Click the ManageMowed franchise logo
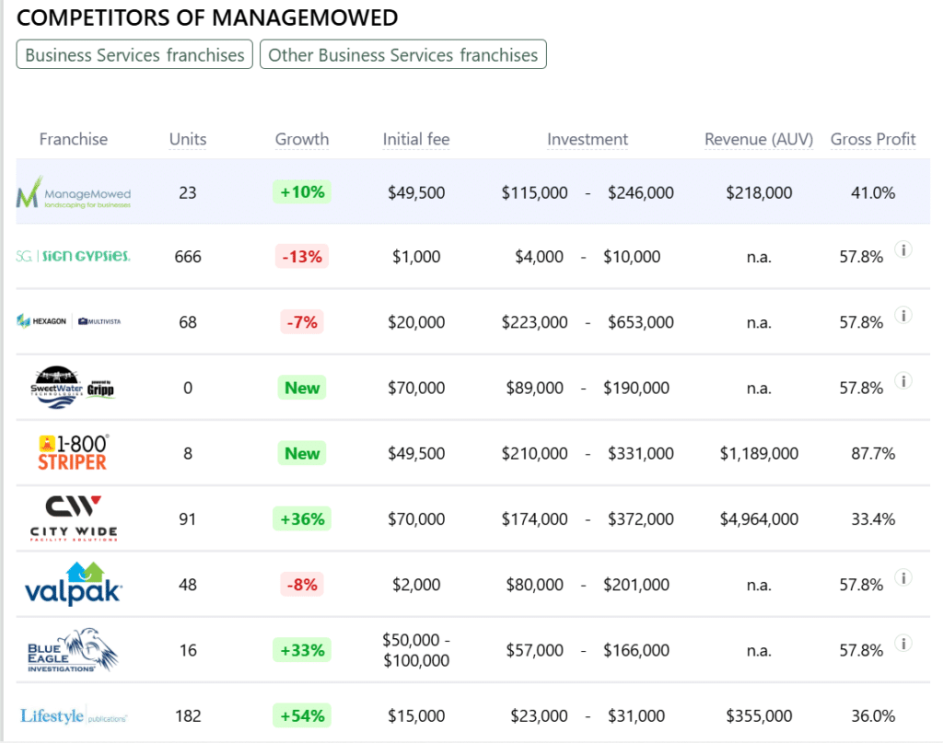Screen dimensions: 943x743 click(74, 192)
